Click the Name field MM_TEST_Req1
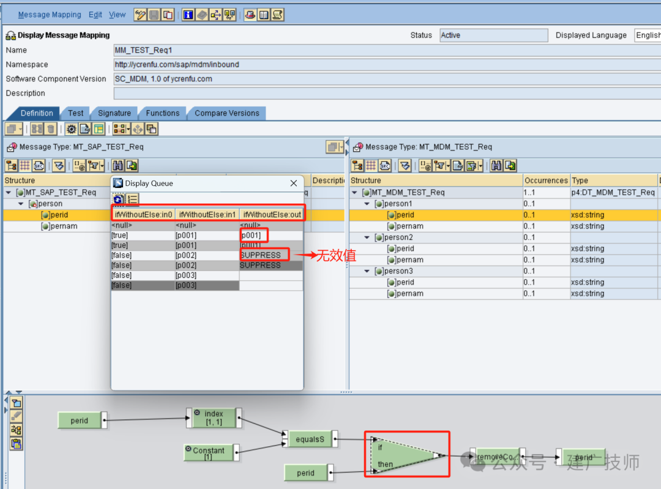 click(x=387, y=50)
